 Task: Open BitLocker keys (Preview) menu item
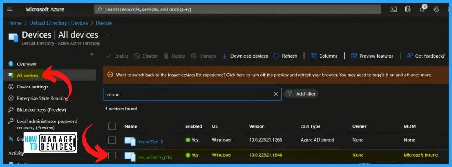(x=42, y=110)
